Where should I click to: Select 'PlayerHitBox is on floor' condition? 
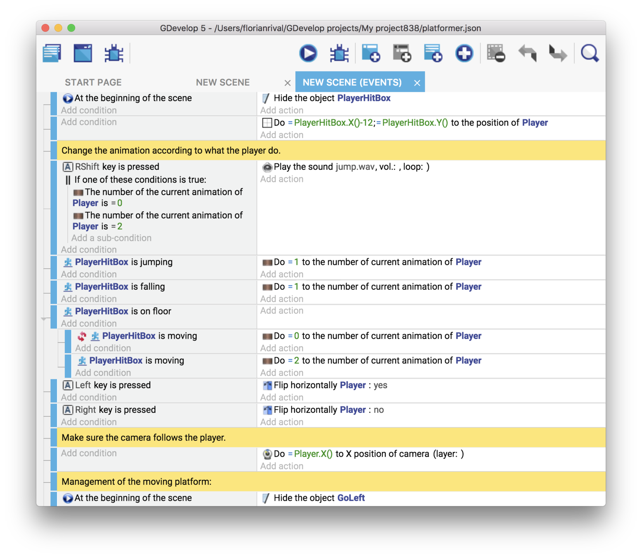tap(117, 311)
